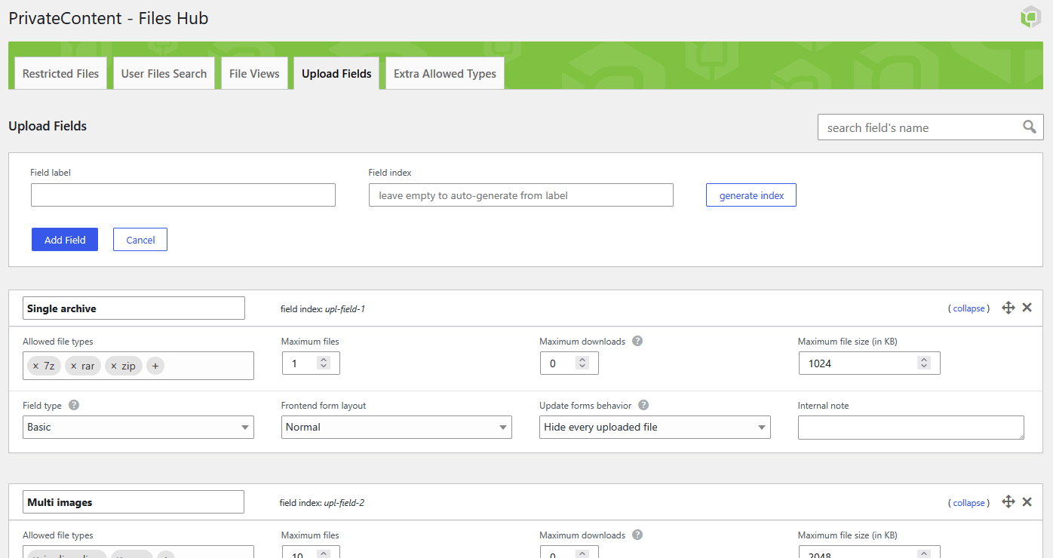Adjust Maximum files stepper for Single archive
The height and width of the screenshot is (558, 1053).
(x=324, y=363)
